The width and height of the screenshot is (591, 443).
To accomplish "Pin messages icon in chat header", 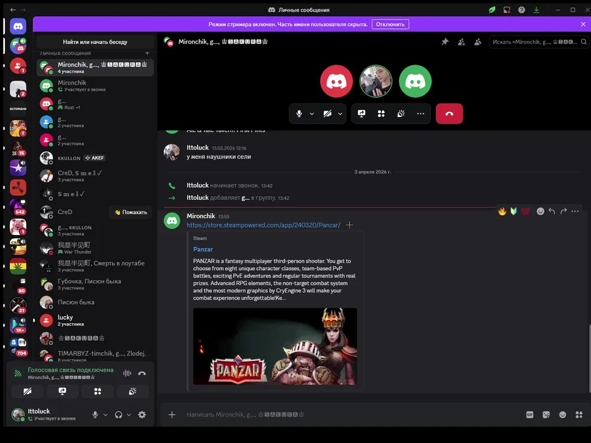I will pyautogui.click(x=445, y=42).
